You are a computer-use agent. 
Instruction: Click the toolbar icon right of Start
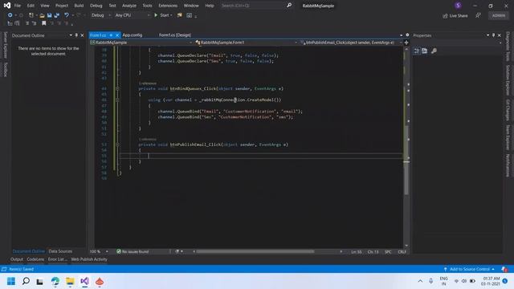(180, 15)
